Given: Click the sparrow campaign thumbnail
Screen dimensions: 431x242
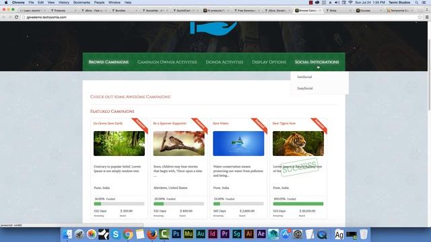Looking at the screenshot, I should (x=178, y=143).
